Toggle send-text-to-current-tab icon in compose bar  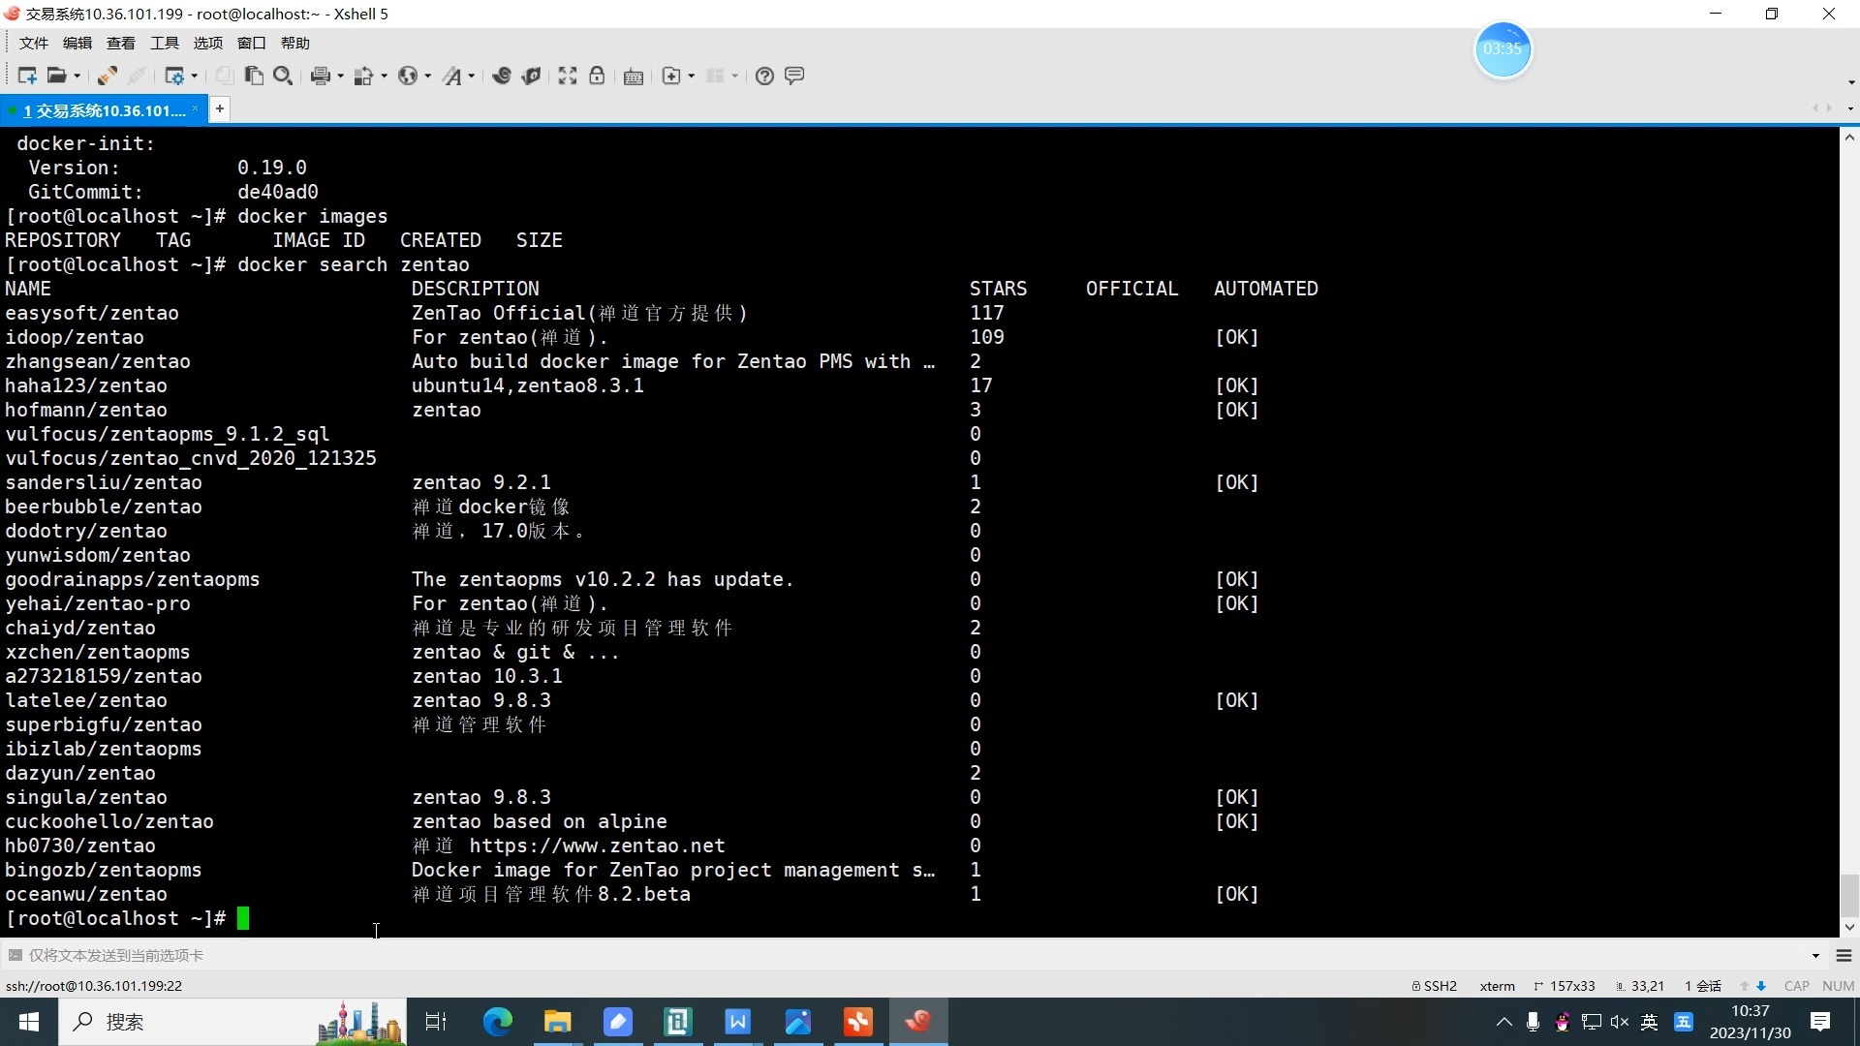pyautogui.click(x=15, y=955)
